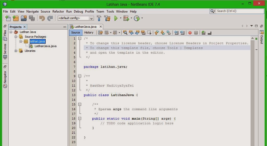Open the Team menu
267x146 pixels.
100,12
